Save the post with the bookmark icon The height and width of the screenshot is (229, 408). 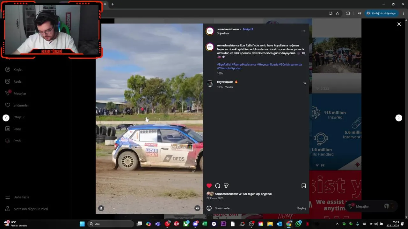(303, 186)
